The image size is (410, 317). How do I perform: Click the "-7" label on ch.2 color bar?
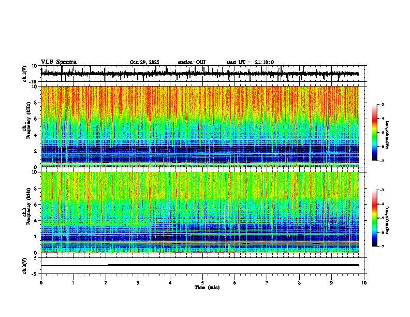pos(382,246)
